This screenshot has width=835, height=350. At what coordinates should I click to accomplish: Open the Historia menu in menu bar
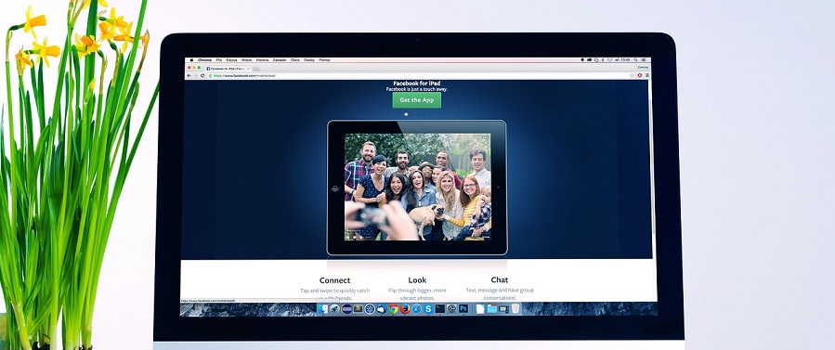(x=262, y=60)
